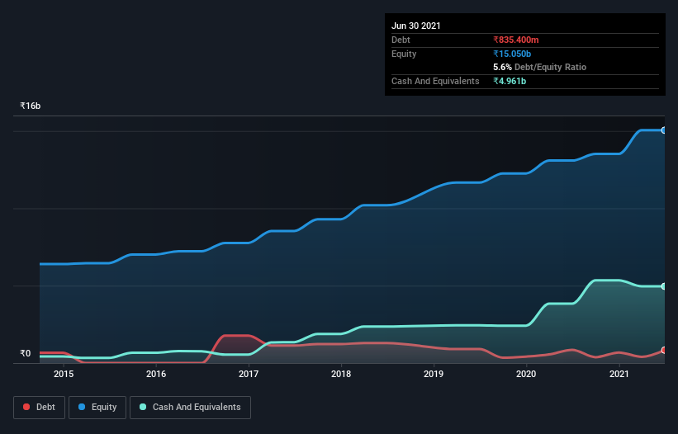Click the Equity row label in tooltip
Image resolution: width=678 pixels, height=434 pixels.
[x=404, y=54]
